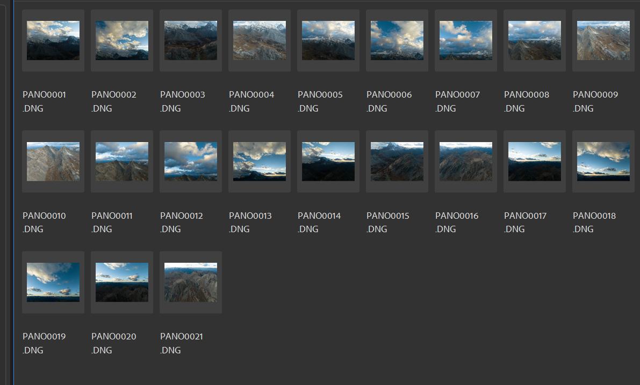The width and height of the screenshot is (640, 385).
Task: Click the PANO0009.DNG file name
Action: (x=595, y=101)
